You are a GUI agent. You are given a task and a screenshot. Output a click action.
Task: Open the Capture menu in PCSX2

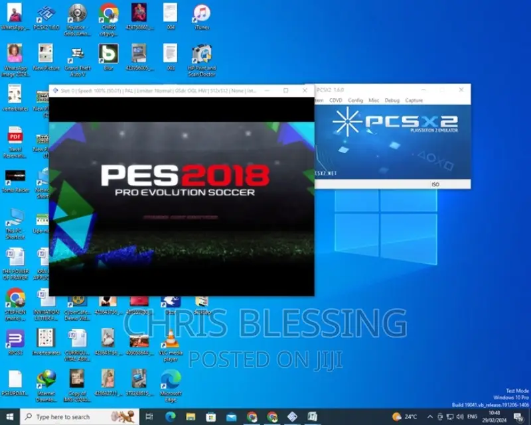tap(414, 100)
